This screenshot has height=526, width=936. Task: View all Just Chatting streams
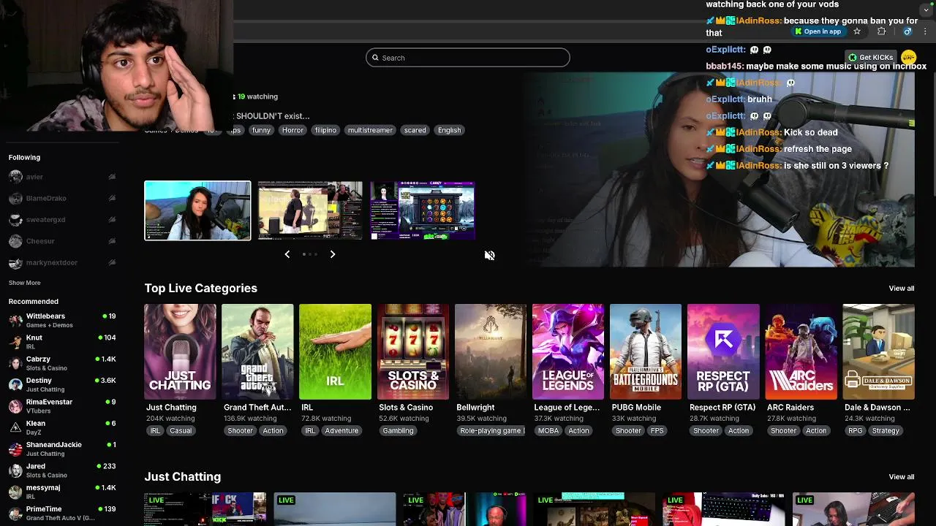(901, 476)
